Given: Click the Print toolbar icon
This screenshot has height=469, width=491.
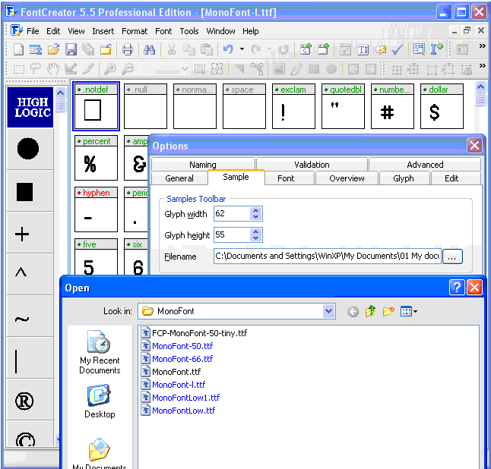Looking at the screenshot, I should pos(127,49).
